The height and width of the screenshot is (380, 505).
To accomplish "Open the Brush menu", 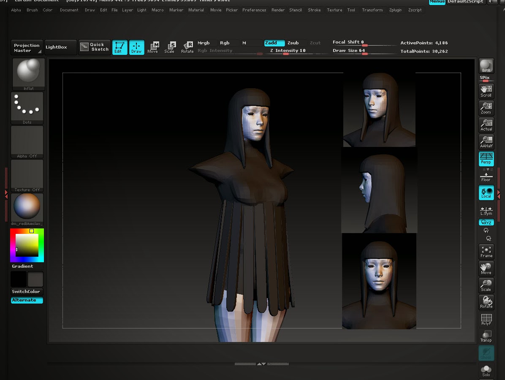I will (32, 10).
